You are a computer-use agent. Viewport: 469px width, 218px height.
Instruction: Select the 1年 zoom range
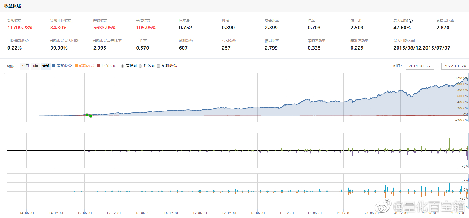coord(35,66)
